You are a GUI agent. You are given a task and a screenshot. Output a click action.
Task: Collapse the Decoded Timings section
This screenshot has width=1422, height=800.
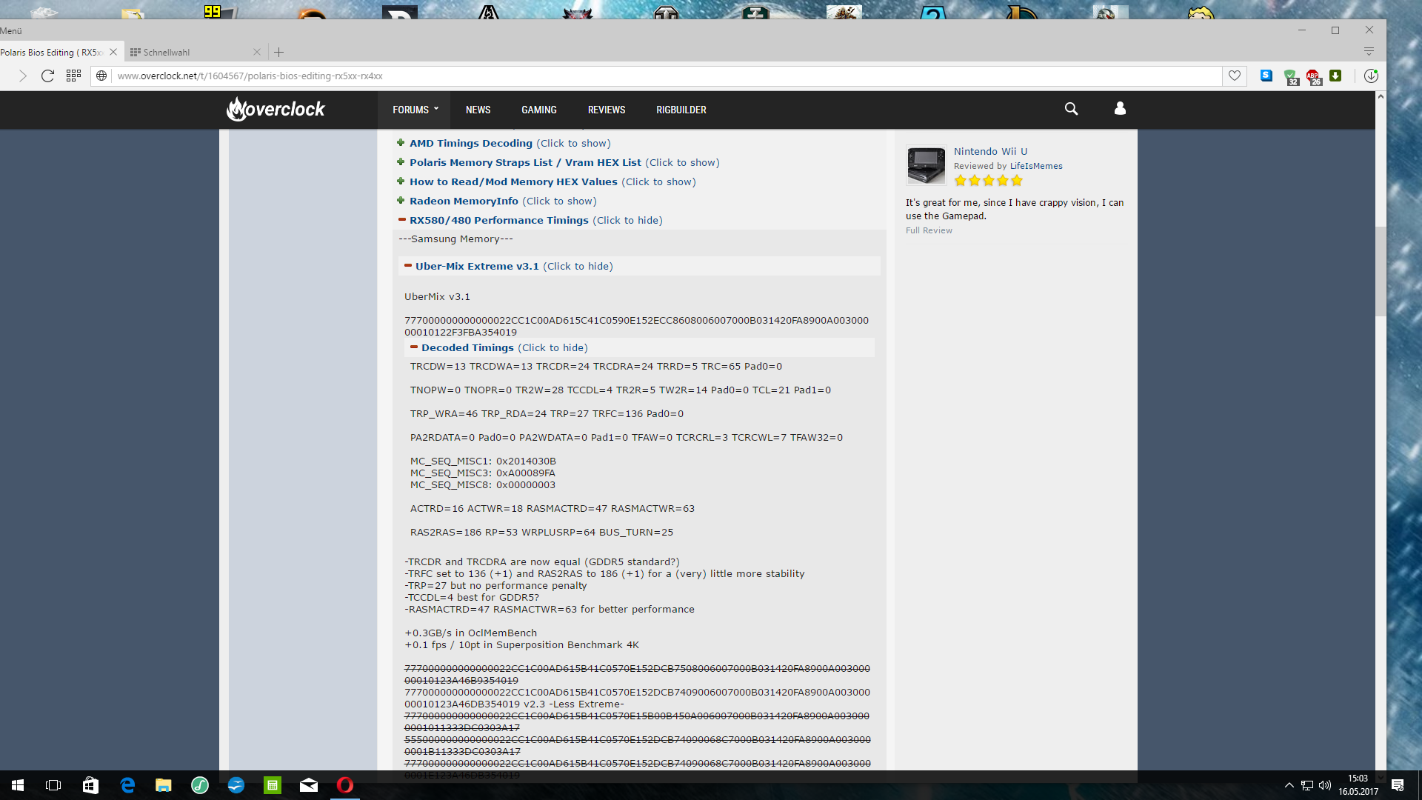pyautogui.click(x=467, y=347)
